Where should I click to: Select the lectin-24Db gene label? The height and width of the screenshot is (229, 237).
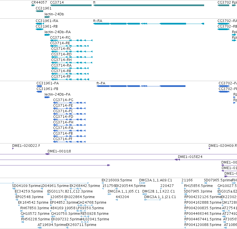(x=54, y=14)
